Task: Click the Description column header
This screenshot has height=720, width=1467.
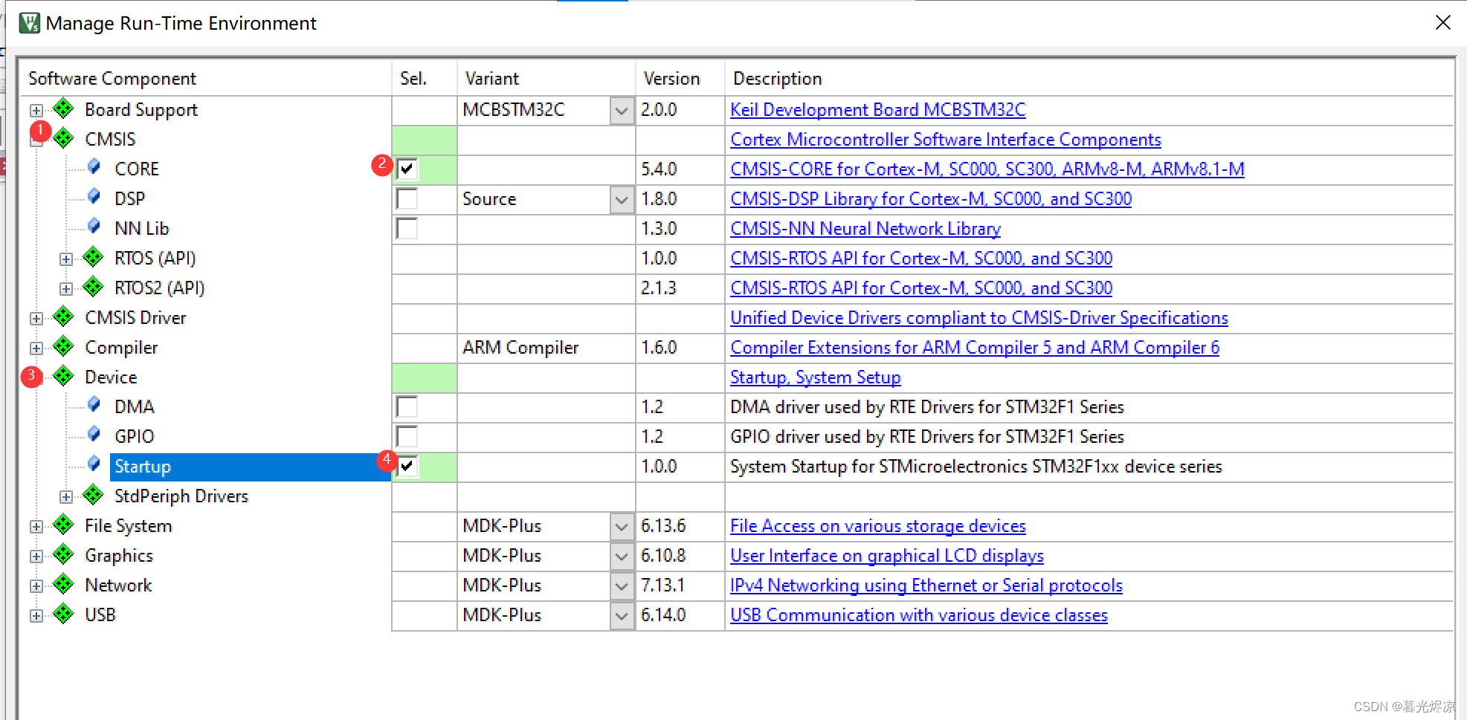Action: click(1089, 78)
